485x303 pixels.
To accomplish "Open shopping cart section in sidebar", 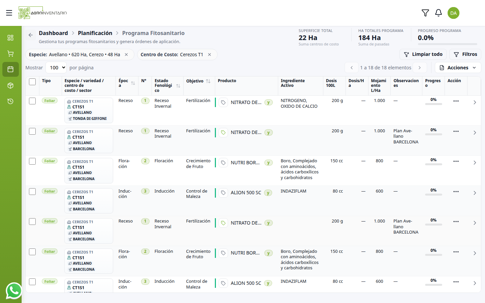I will (10, 54).
